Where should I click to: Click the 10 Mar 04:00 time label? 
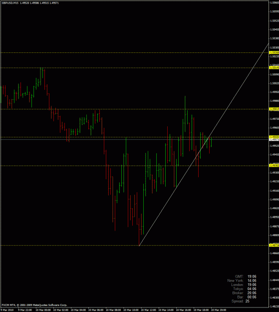78,310
